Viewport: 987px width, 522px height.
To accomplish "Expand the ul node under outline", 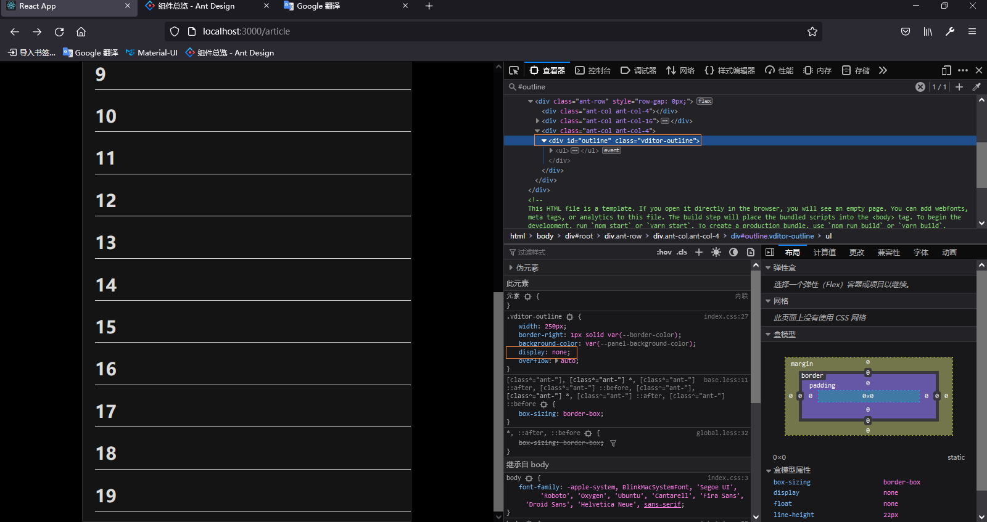I will click(551, 150).
